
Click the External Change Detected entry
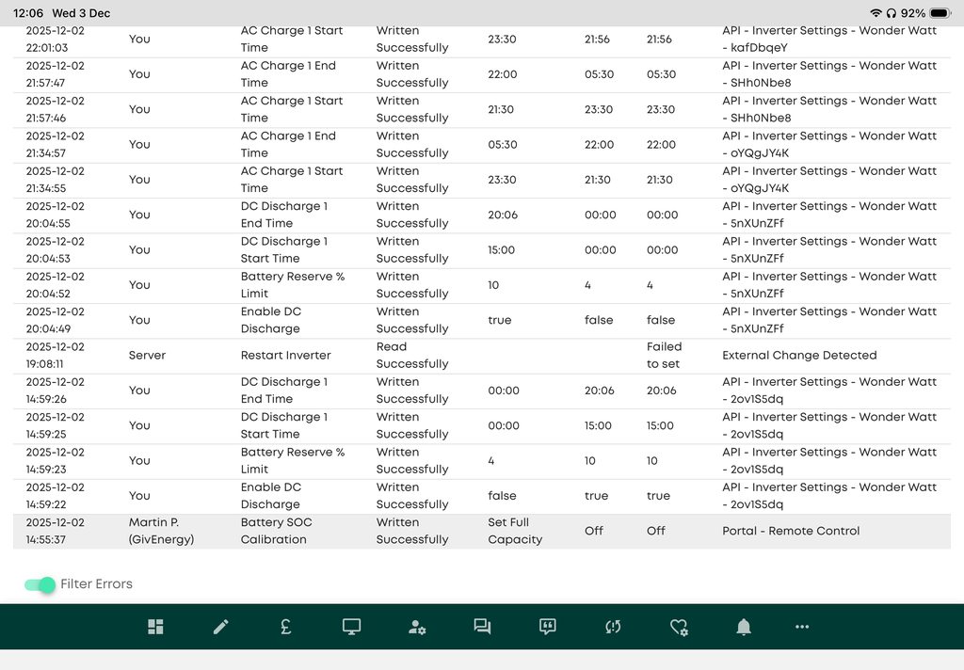click(x=799, y=356)
